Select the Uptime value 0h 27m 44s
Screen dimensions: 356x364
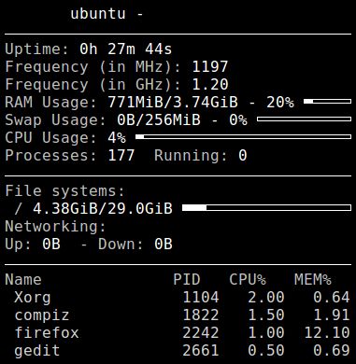point(125,49)
